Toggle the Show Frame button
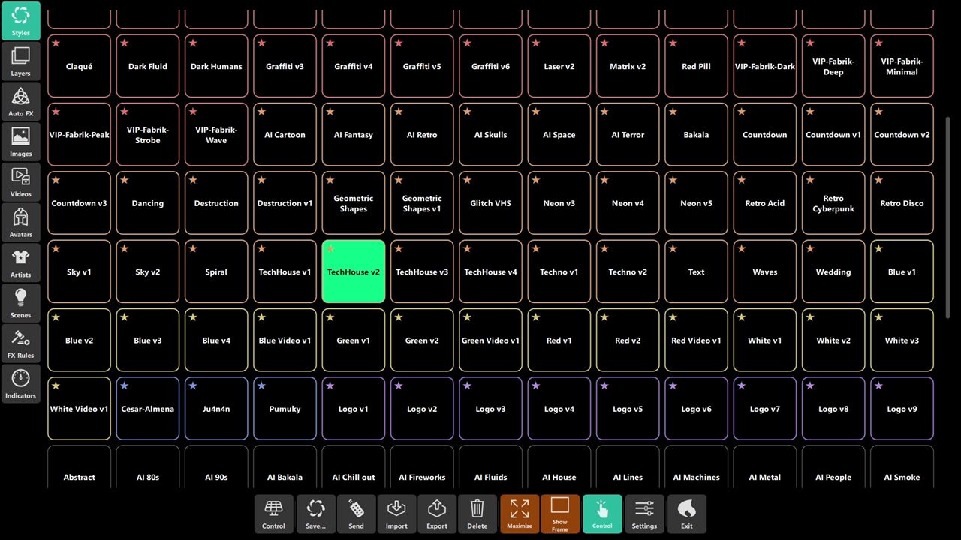 560,514
